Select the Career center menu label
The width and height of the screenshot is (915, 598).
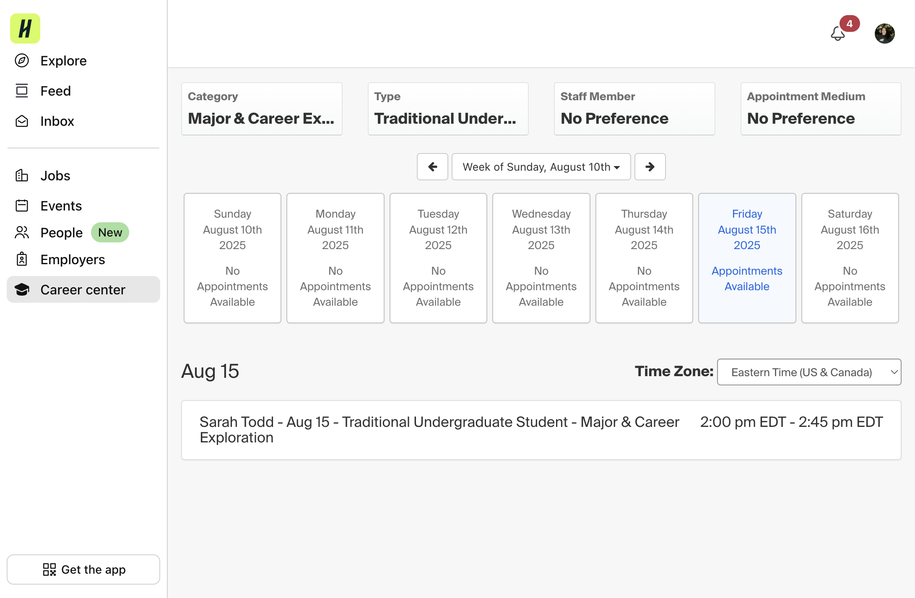click(83, 290)
